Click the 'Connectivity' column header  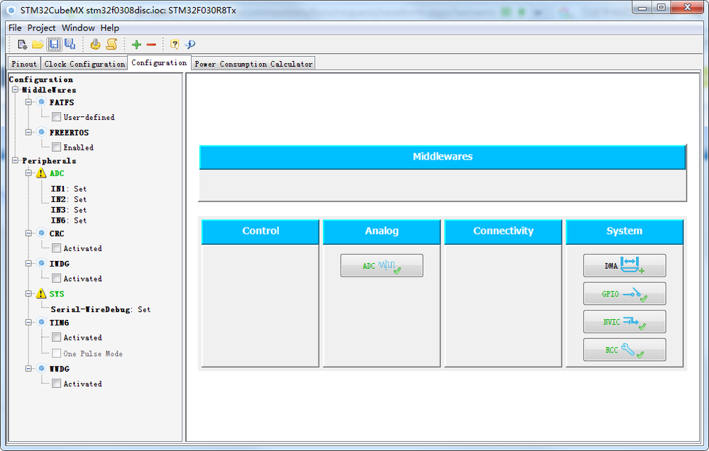point(502,231)
